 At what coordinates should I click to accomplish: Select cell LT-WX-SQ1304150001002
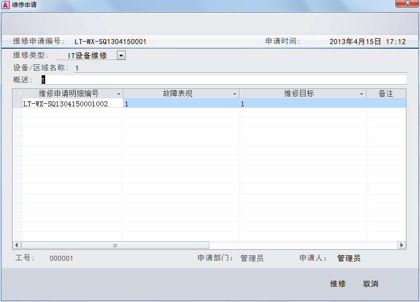point(72,104)
